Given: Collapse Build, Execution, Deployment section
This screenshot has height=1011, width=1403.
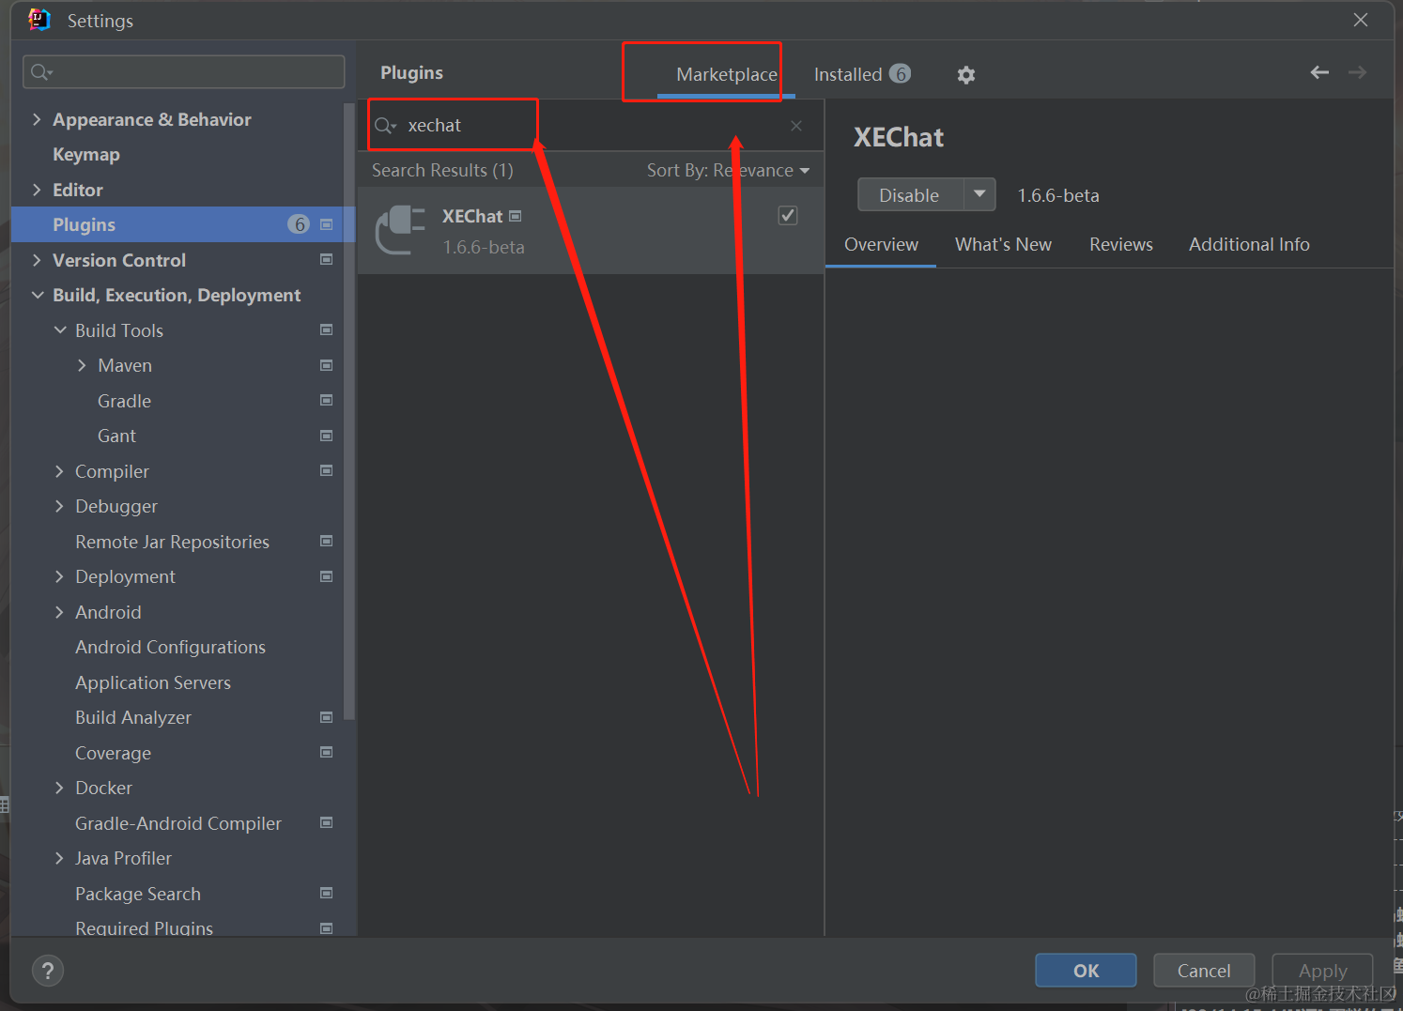Looking at the screenshot, I should tap(38, 295).
